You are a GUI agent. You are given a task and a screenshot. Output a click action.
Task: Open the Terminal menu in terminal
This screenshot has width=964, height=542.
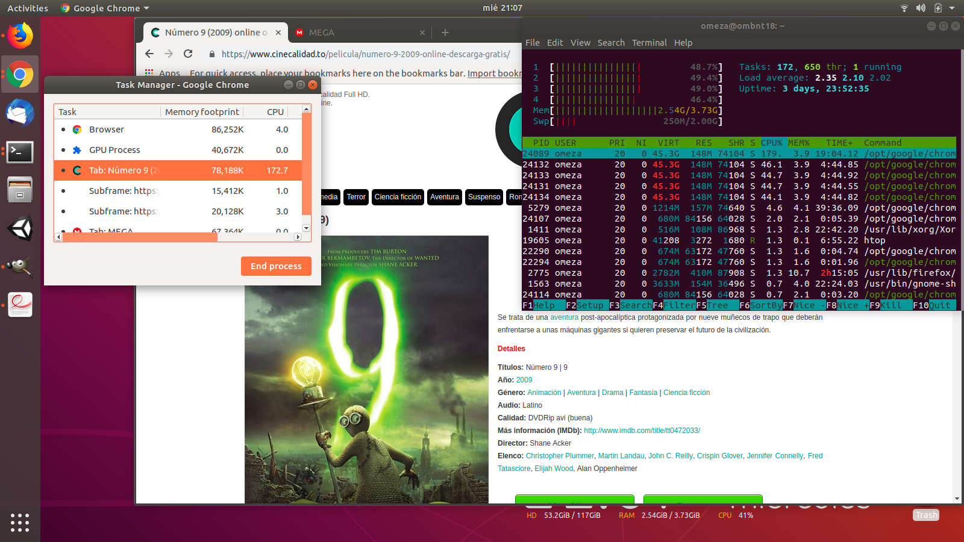pos(649,43)
